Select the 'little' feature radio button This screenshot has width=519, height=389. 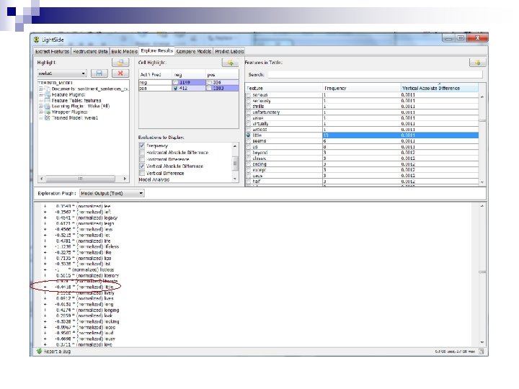tap(249, 135)
